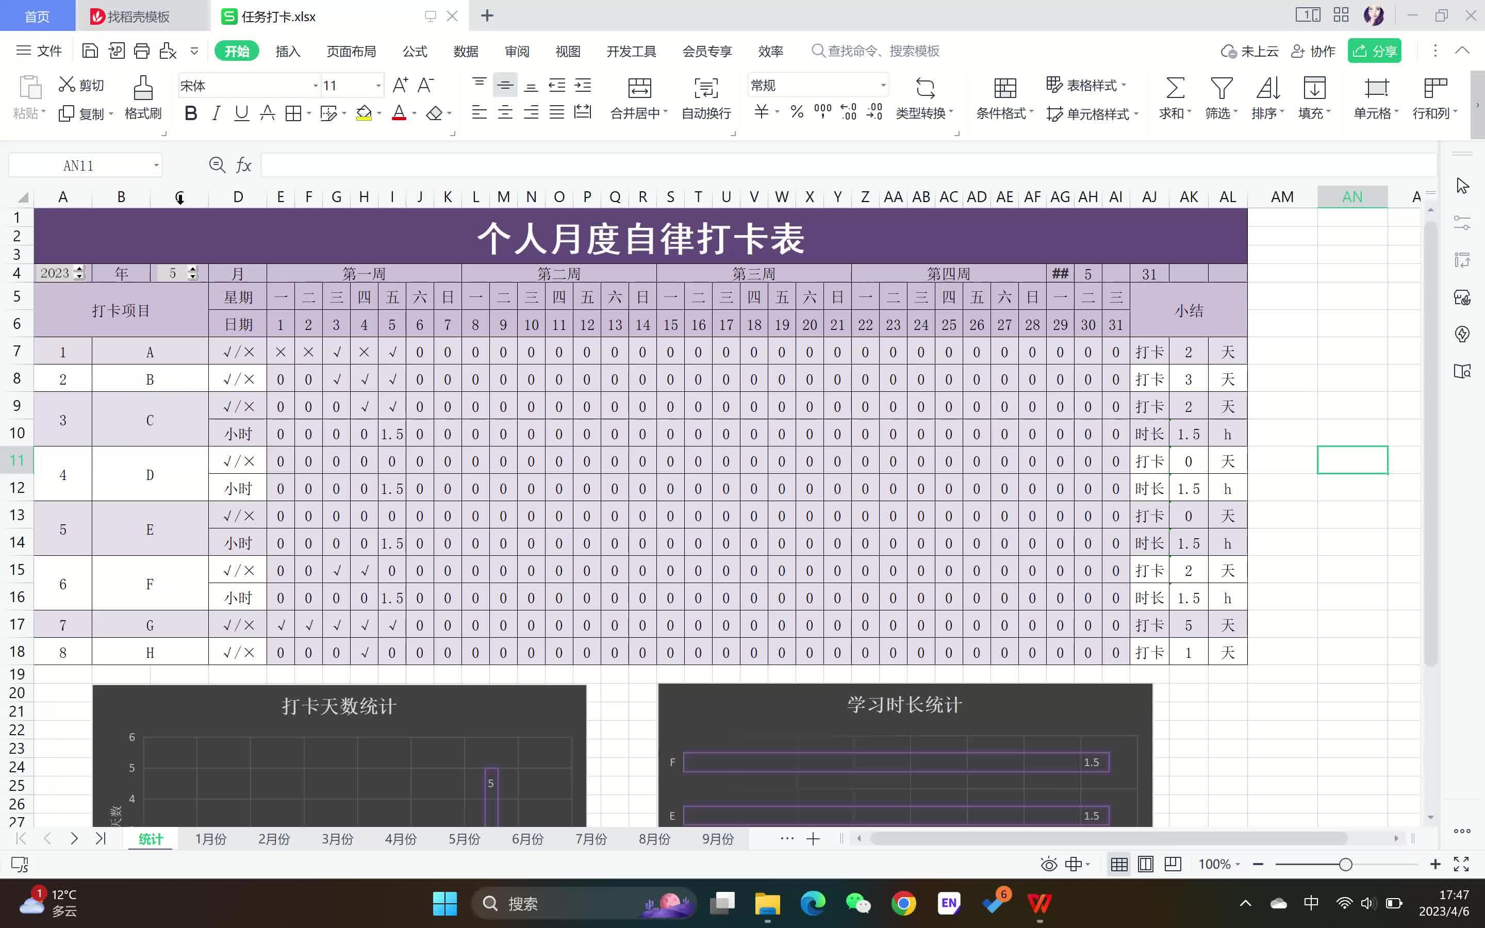Image resolution: width=1485 pixels, height=928 pixels.
Task: Add a new sheet with the plus button
Action: click(813, 838)
